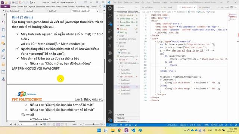Collapse the Bai Lab JS folder
Screen dimensions: 239x134
click(x=127, y=60)
